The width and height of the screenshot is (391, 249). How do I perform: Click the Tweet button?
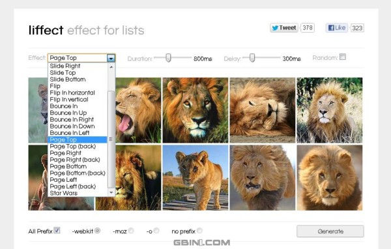(x=284, y=27)
